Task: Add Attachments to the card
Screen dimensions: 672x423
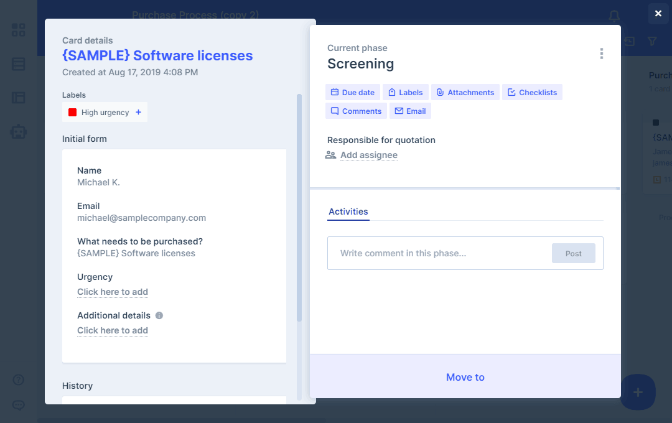Action: click(x=465, y=93)
